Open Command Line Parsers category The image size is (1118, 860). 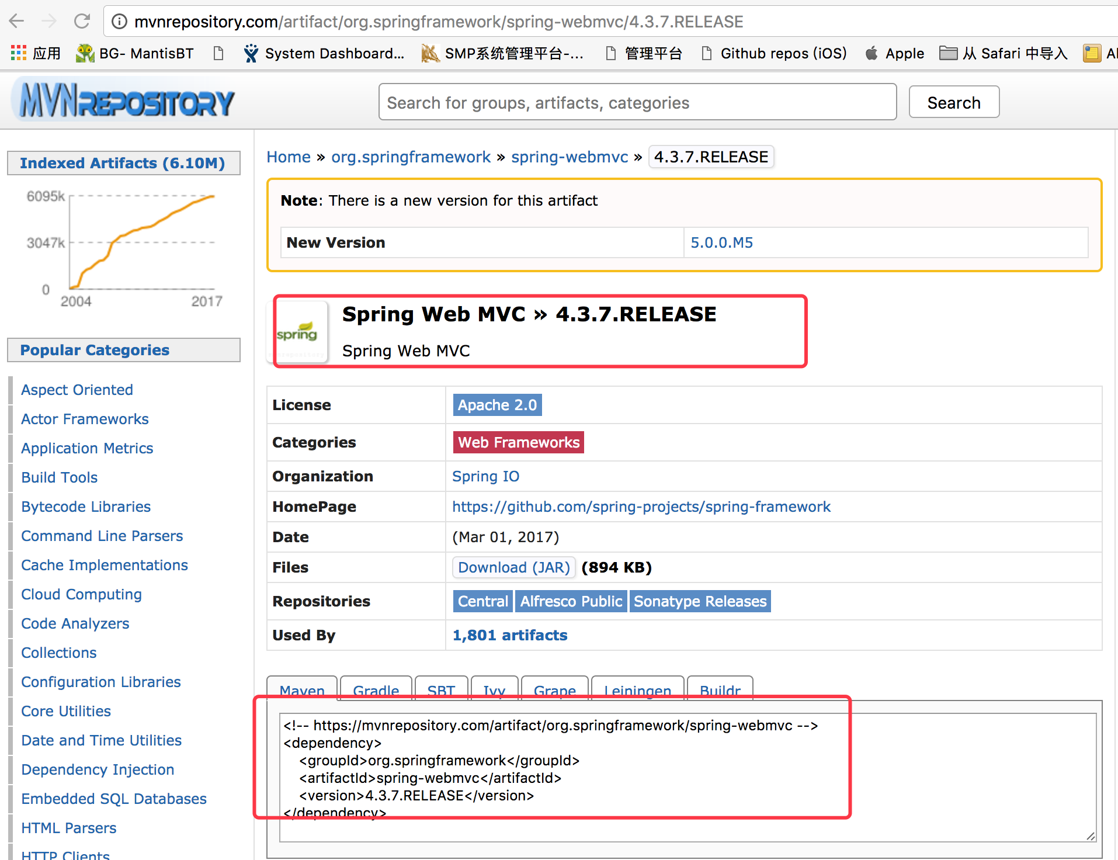(x=102, y=536)
